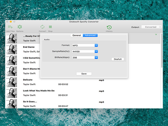Select the Advanced tab
Viewport: 168px width, 126px height.
pyautogui.click(x=90, y=35)
